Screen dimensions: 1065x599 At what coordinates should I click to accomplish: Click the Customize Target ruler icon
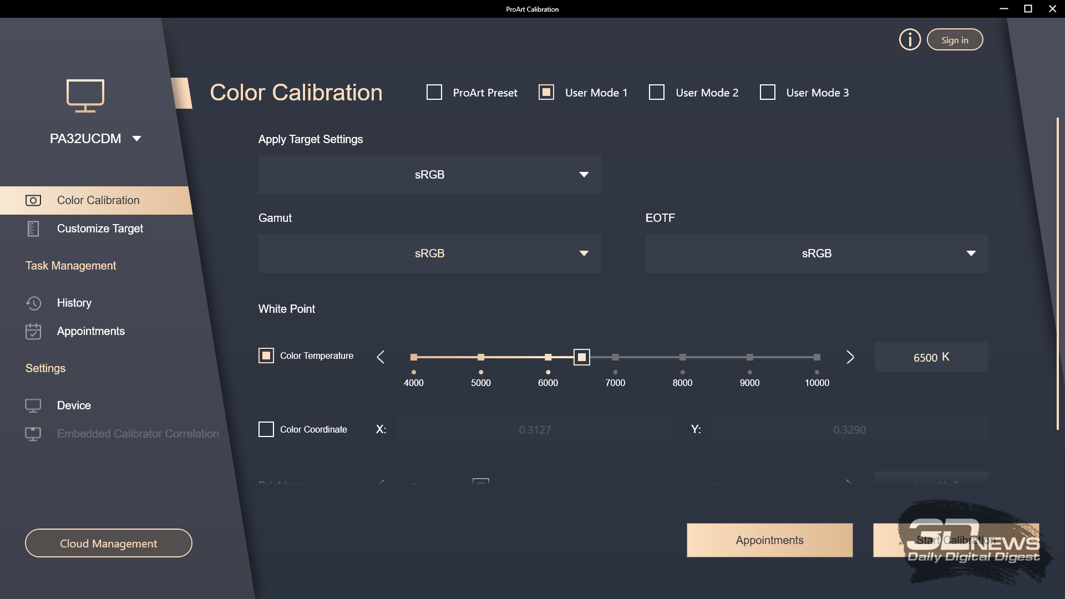[33, 229]
